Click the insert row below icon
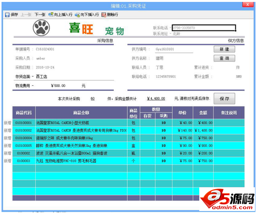The image size is (257, 213). tap(77, 15)
